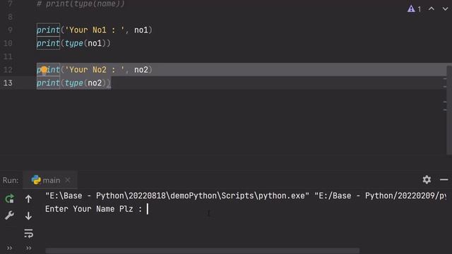The image size is (452, 254).
Task: Show more left run toolbar actions
Action: tap(9, 248)
